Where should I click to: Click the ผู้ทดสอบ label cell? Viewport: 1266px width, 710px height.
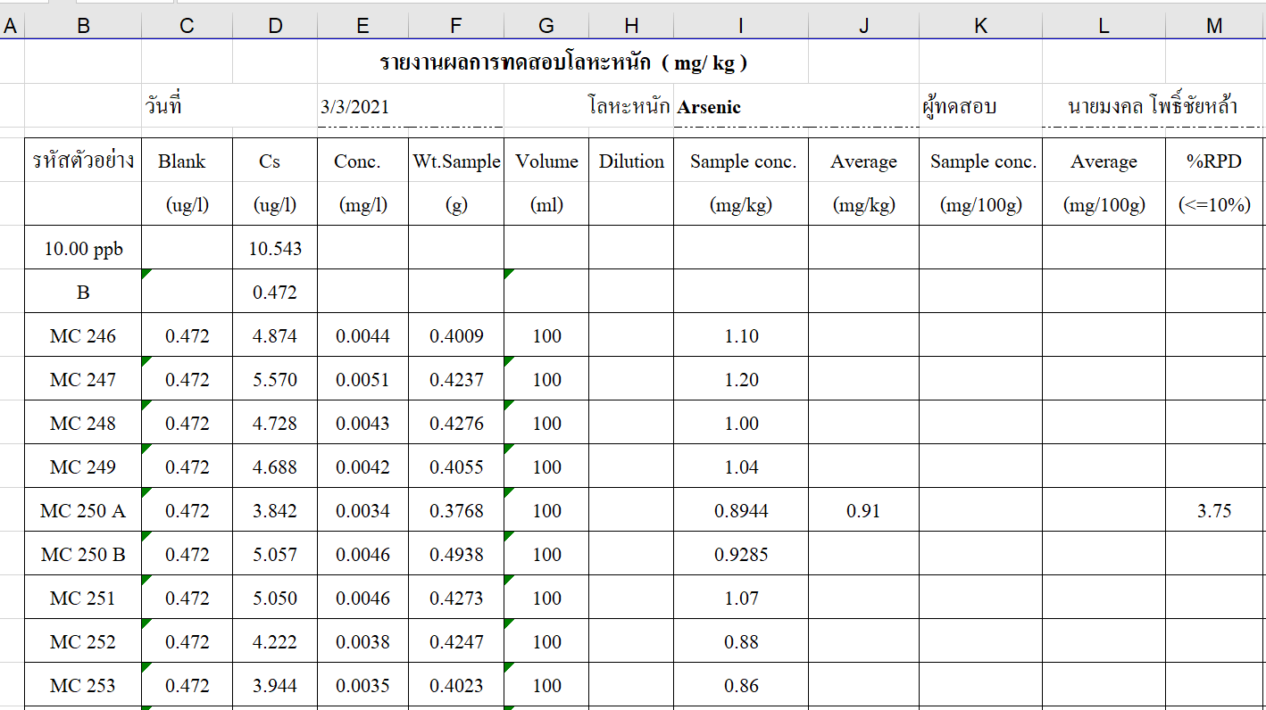point(980,107)
